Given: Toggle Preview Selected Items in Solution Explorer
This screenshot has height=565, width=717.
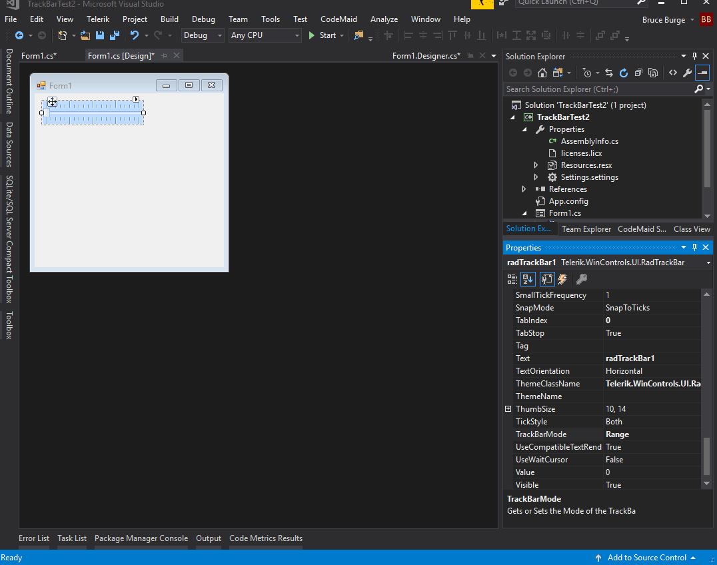Looking at the screenshot, I should point(702,73).
